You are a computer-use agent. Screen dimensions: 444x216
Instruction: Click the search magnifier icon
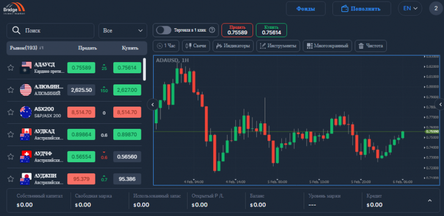click(17, 31)
